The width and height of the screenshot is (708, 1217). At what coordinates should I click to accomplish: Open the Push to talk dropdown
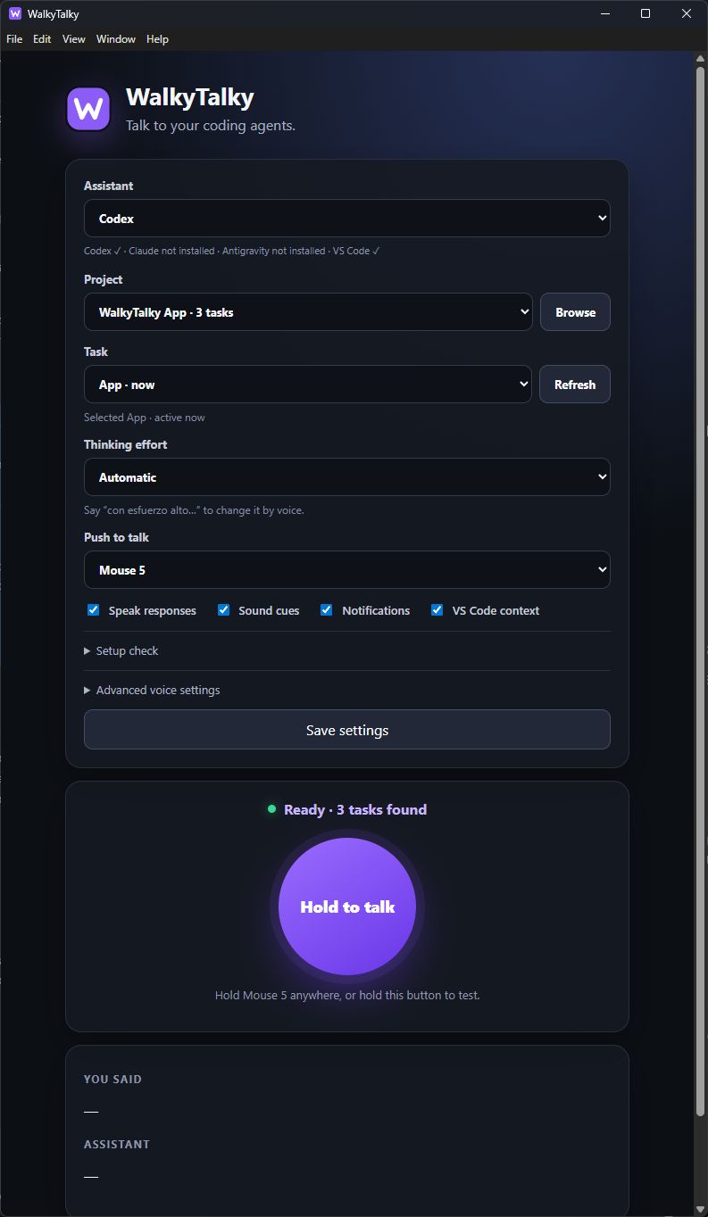(x=347, y=570)
